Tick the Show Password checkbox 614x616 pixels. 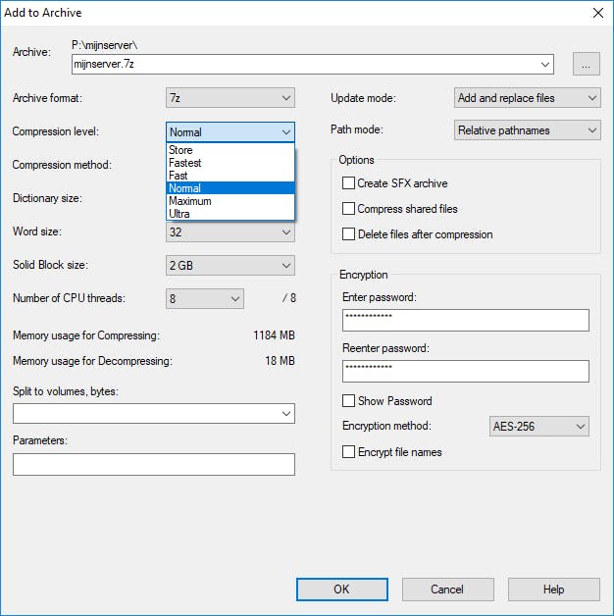348,401
